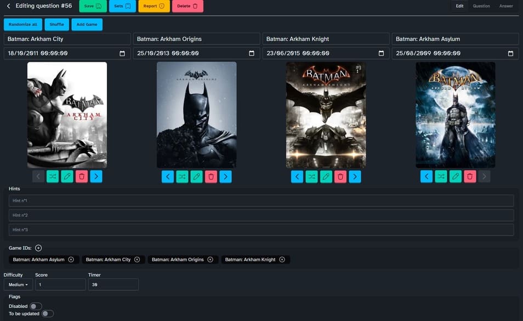The image size is (523, 321).
Task: Open the Medium difficulty dropdown
Action: click(x=18, y=284)
